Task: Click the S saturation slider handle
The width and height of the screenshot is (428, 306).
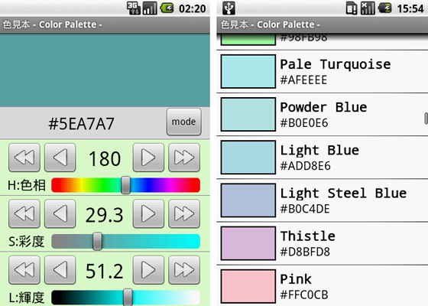Action: 97,242
